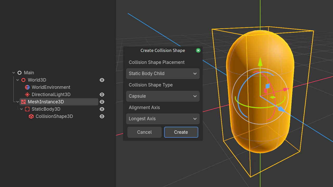Collapse the Main node tree
Screen dimensions: 333x187
[x=14, y=73]
